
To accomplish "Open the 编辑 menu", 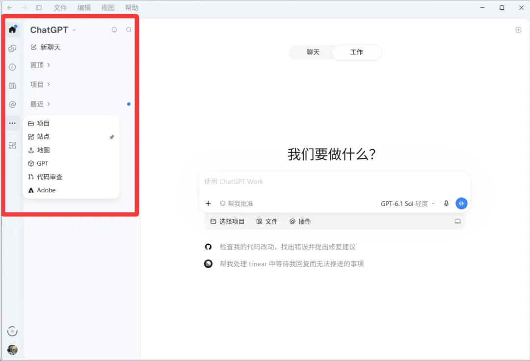I will [x=84, y=7].
